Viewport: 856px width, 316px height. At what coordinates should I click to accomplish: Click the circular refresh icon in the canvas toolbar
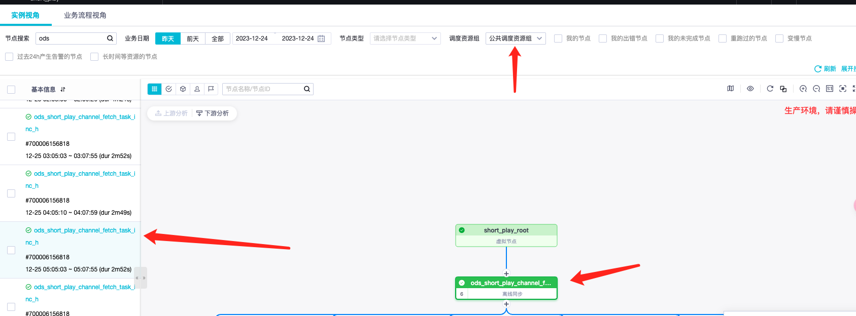[x=770, y=89]
